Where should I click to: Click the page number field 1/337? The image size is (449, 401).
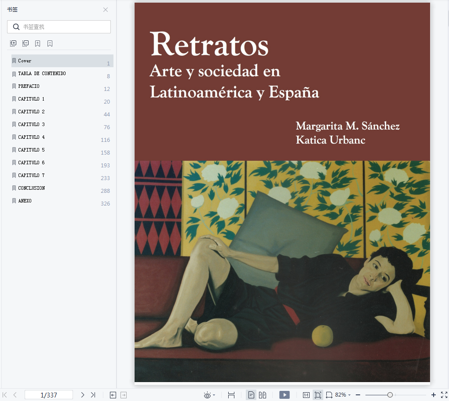(x=49, y=395)
